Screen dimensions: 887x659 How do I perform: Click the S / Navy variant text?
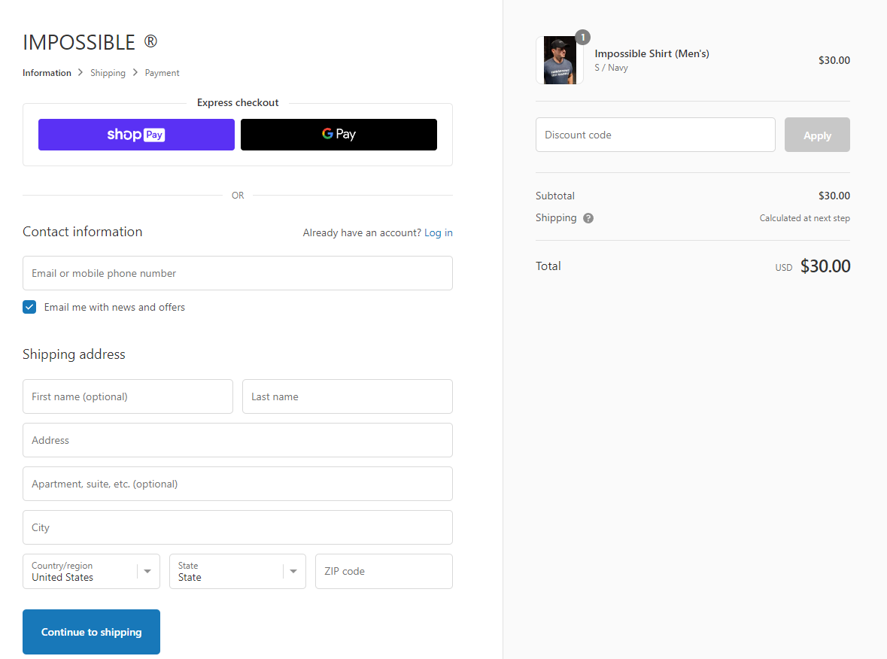(611, 68)
